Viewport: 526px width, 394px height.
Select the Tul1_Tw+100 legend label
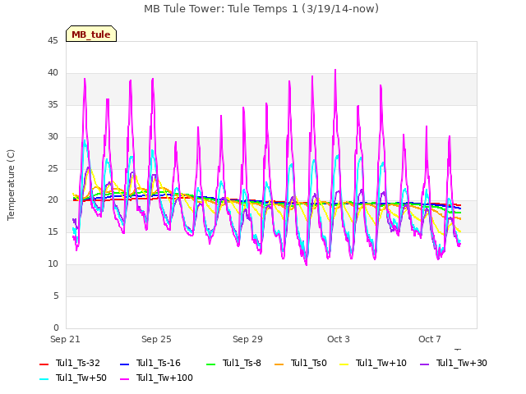[x=164, y=378]
